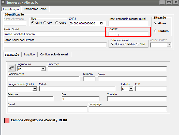179x135 pixels.
Task: Open the Estado dropdown list
Action: (x=131, y=88)
